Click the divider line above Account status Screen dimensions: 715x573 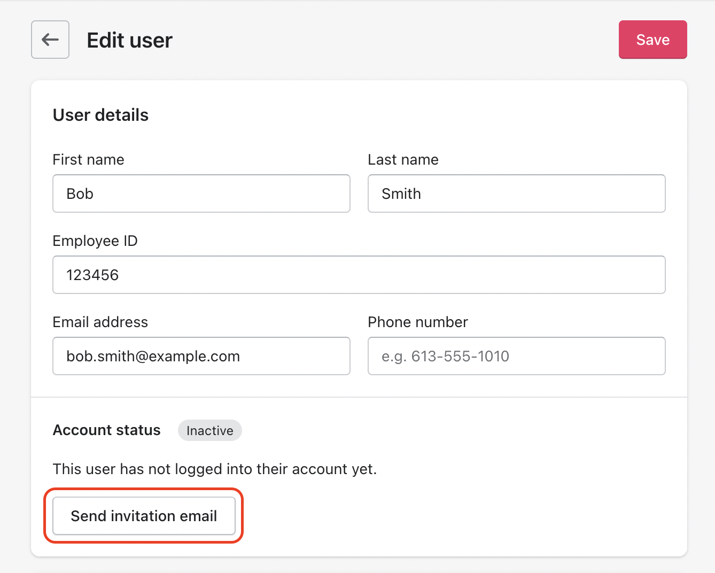(359, 397)
